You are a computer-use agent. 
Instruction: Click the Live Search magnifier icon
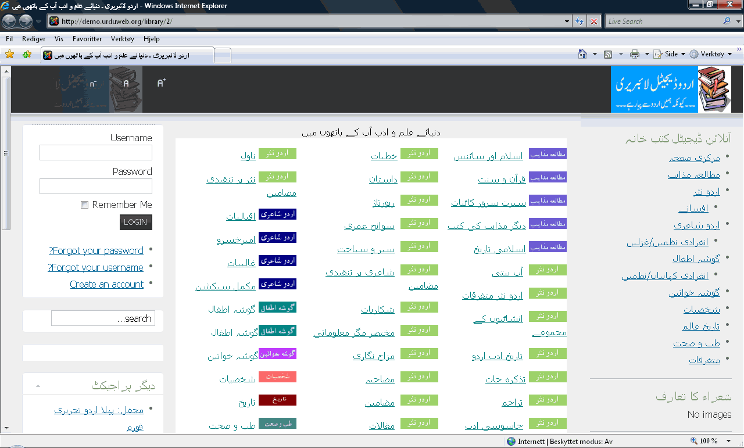pos(727,21)
